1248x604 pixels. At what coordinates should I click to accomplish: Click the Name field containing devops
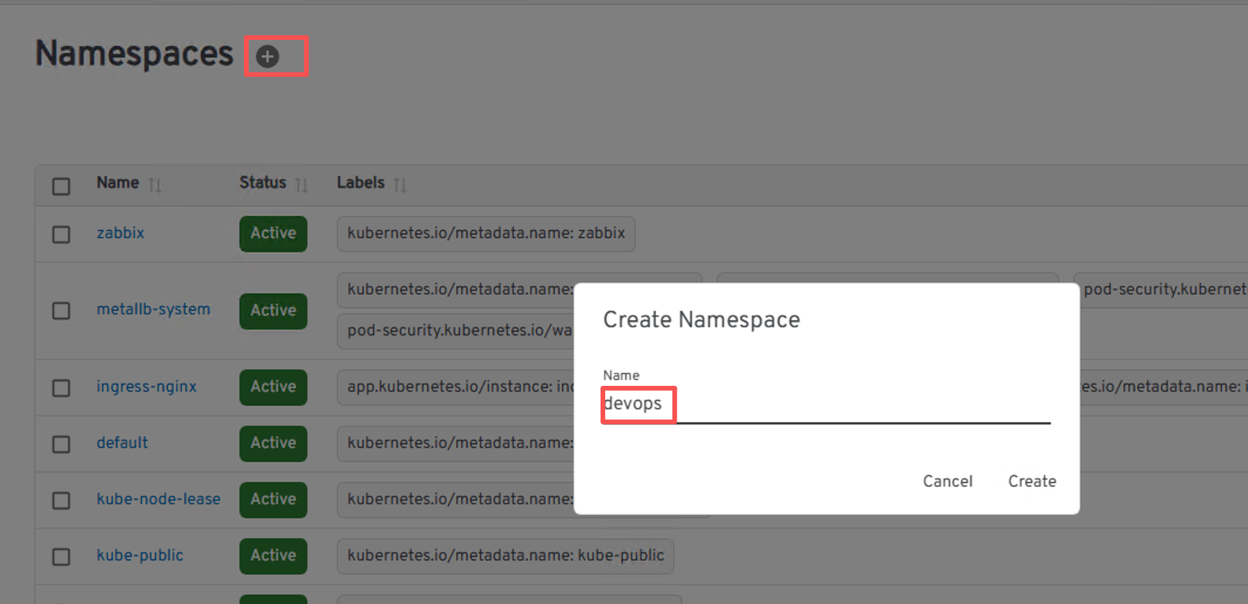[x=826, y=405]
